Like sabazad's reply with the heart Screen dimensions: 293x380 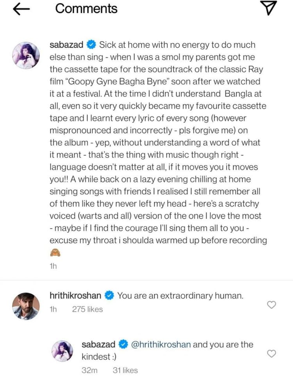coord(271,353)
